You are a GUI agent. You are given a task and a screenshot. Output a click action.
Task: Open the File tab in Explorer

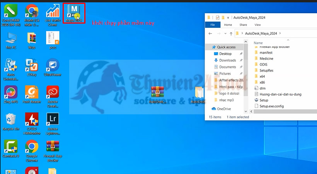(x=213, y=25)
